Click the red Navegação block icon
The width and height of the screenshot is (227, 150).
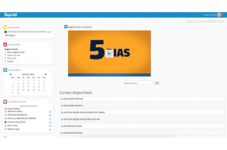5,44
